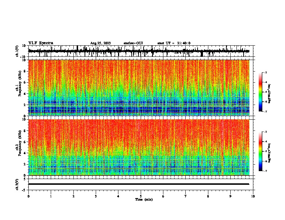Image resolution: width=285 pixels, height=220 pixels.
Task: Click the "5" tick label on the time axis
Action: coord(141,196)
